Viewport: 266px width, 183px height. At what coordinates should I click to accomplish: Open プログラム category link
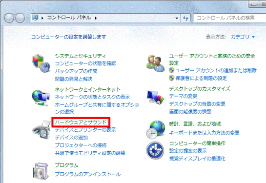pos(67,165)
